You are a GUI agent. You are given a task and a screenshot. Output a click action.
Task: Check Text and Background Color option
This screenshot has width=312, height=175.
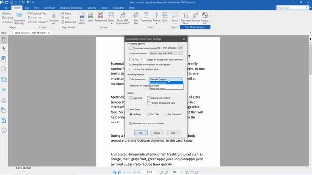tap(148, 103)
